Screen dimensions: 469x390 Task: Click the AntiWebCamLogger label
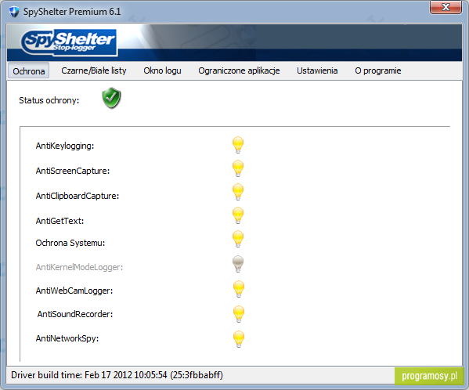point(74,291)
